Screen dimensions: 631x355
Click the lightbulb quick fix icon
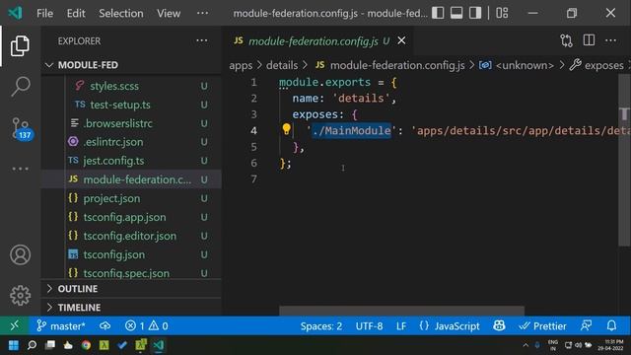click(x=287, y=129)
